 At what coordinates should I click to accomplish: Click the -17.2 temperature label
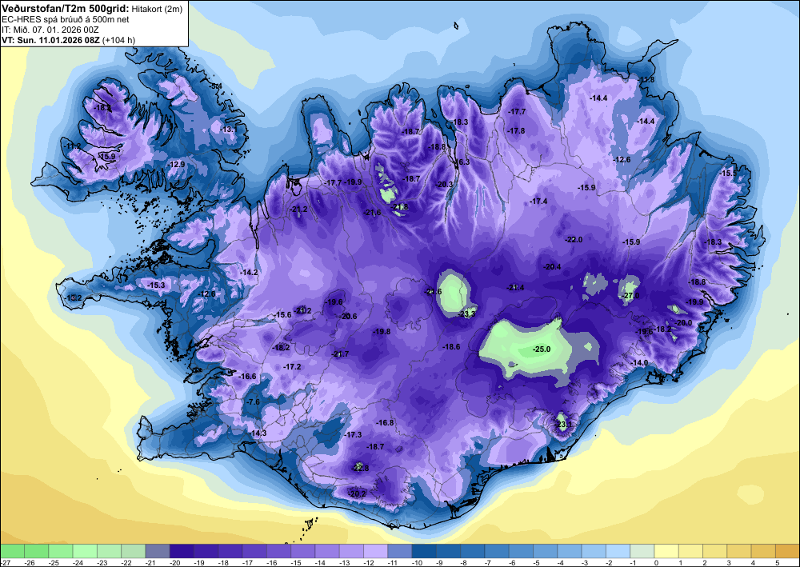click(x=292, y=366)
